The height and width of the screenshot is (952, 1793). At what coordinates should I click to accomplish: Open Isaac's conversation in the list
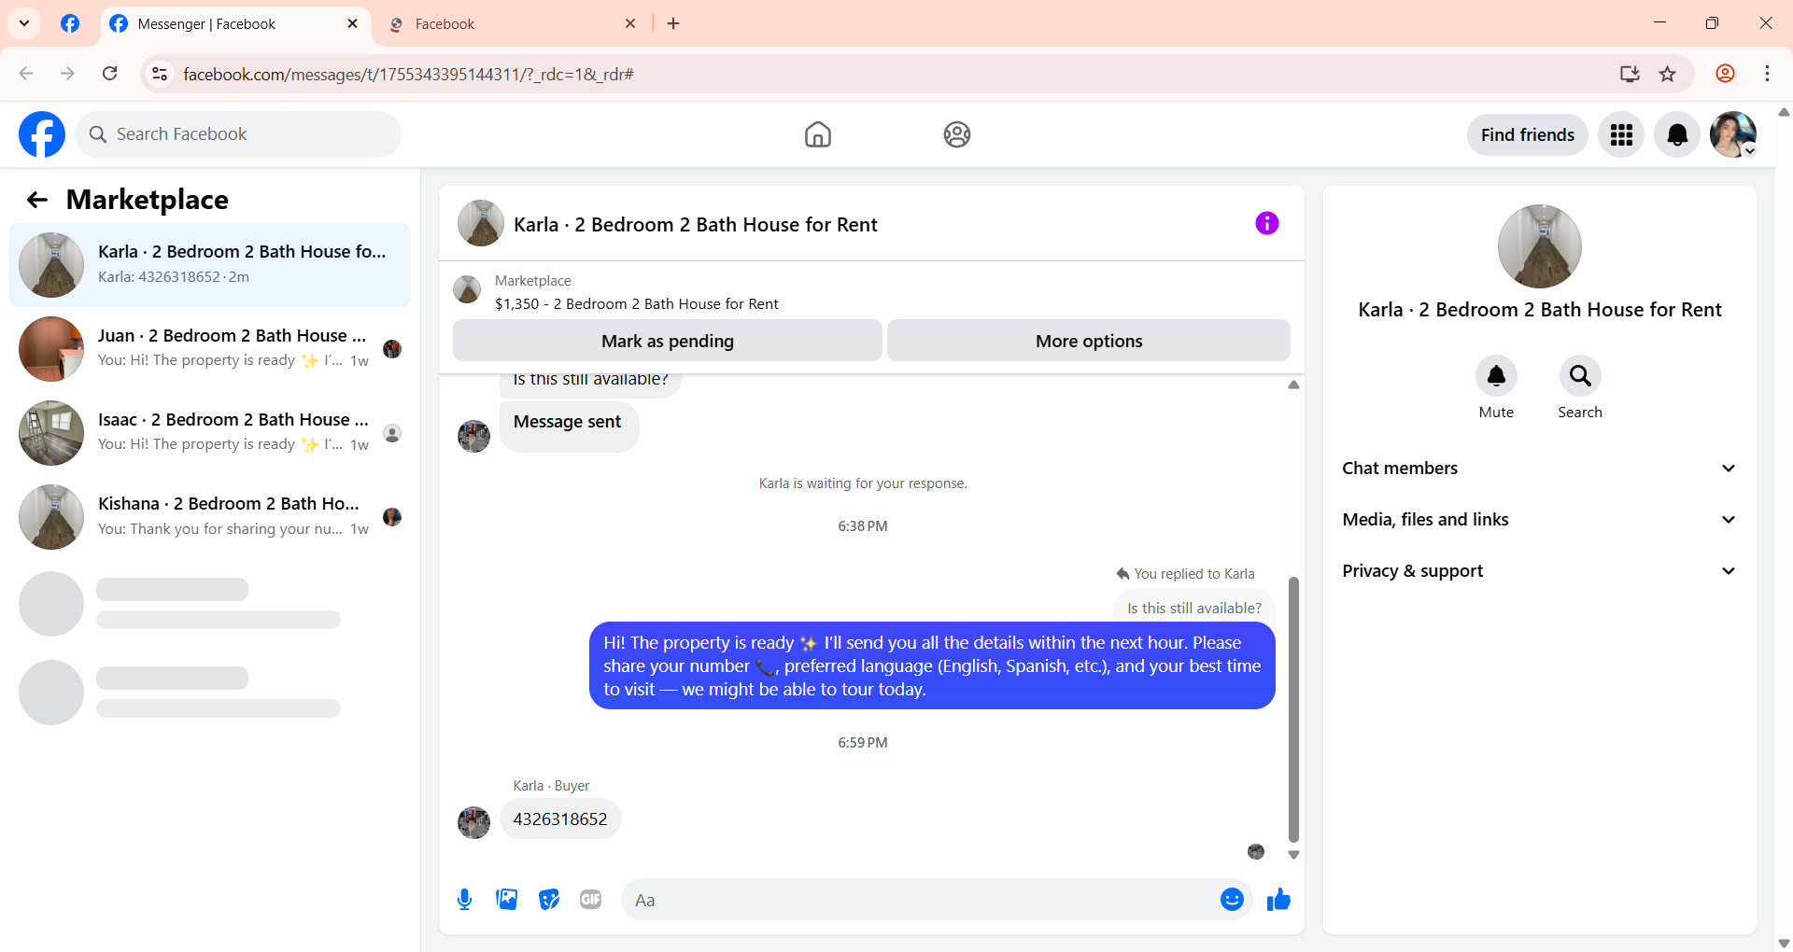(210, 433)
